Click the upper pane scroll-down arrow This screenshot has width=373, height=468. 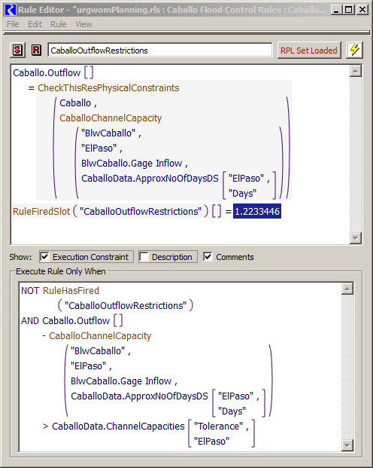coord(356,238)
